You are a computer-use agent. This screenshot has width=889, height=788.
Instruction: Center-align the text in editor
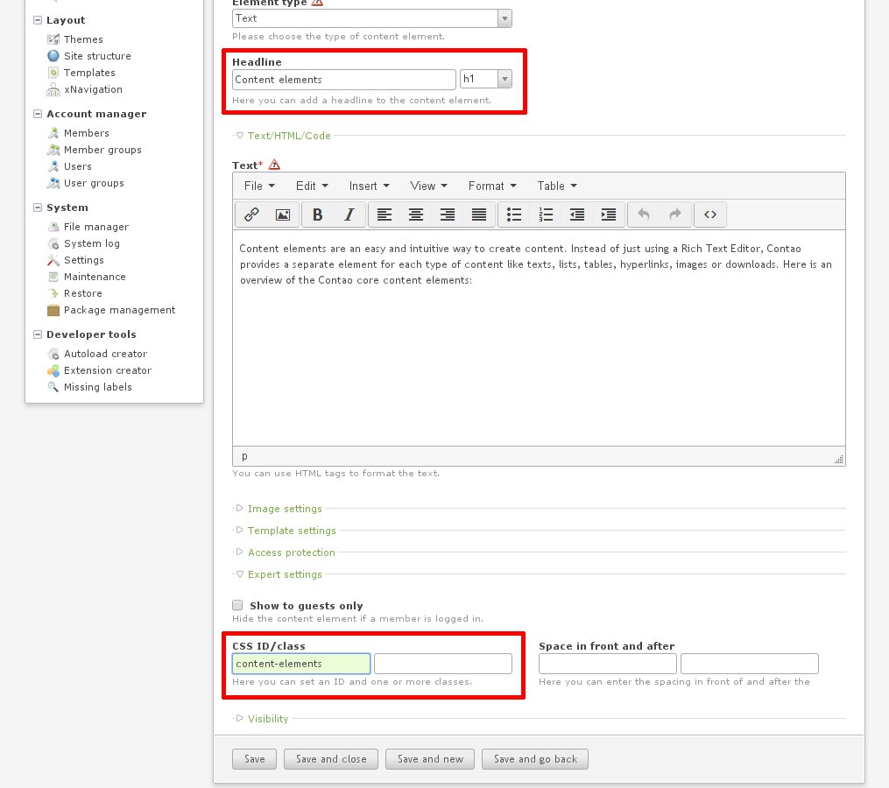tap(416, 215)
